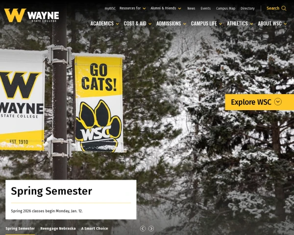
Task: Advance to next slide arrow
Action: [151, 229]
